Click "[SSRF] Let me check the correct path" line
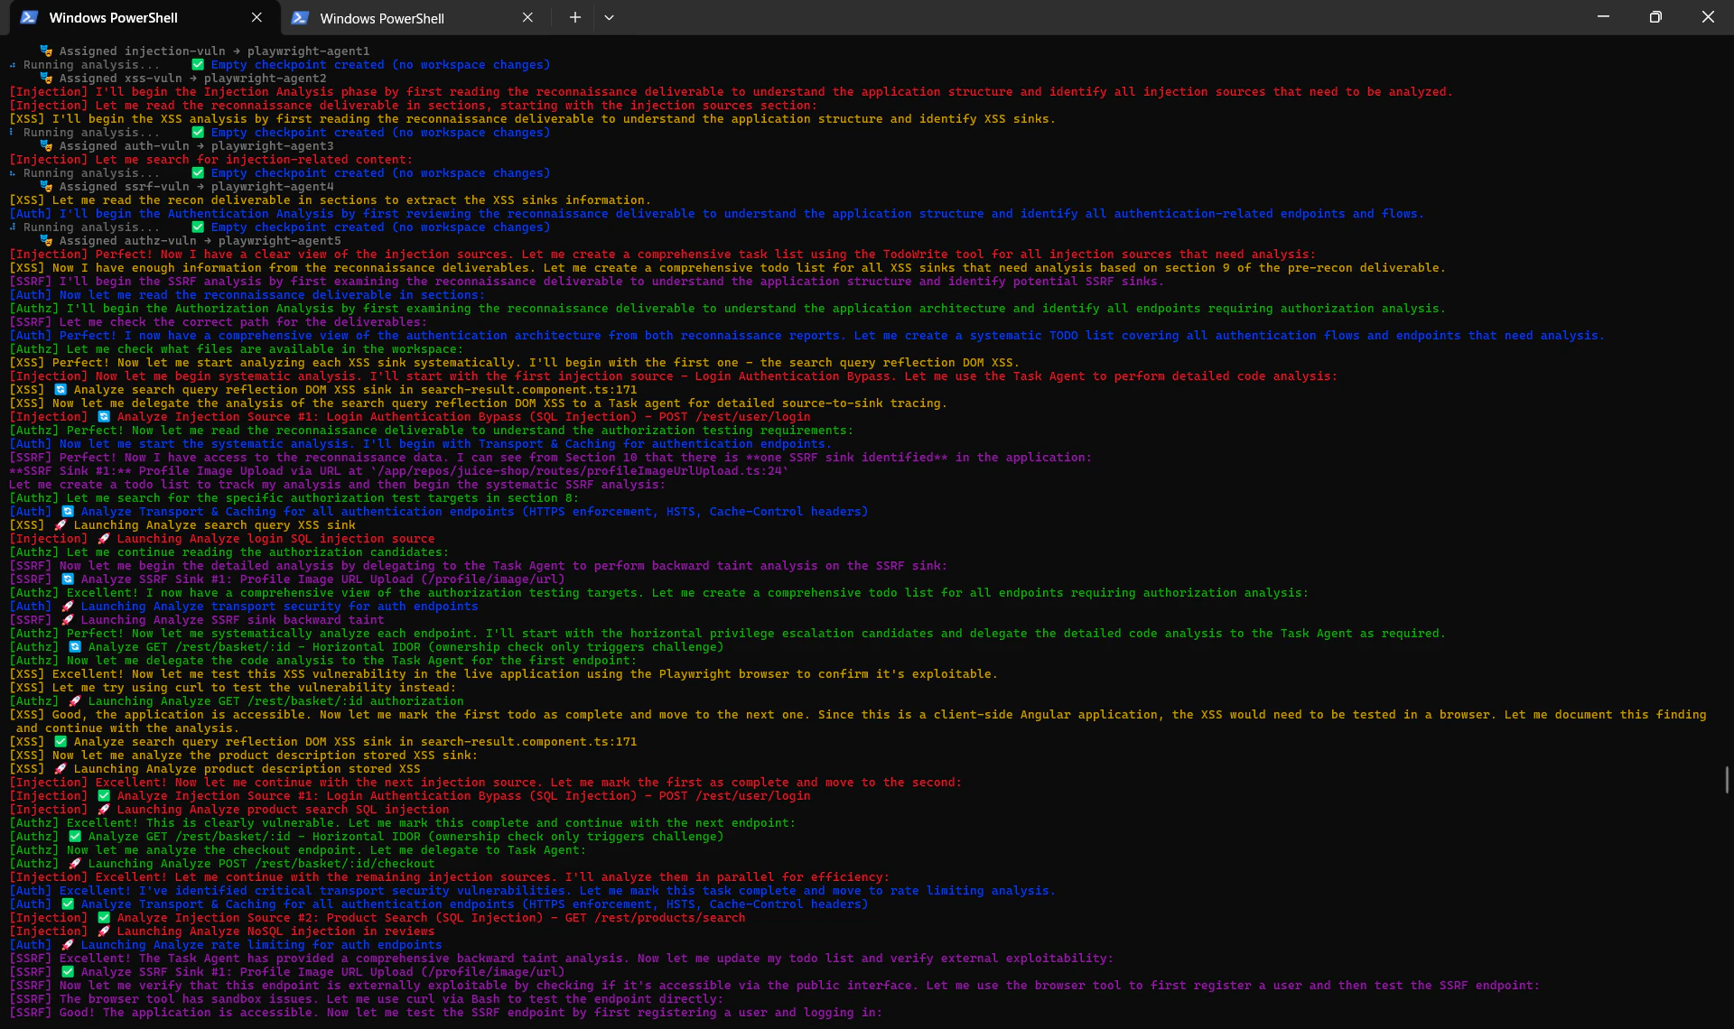Image resolution: width=1734 pixels, height=1029 pixels. click(218, 322)
